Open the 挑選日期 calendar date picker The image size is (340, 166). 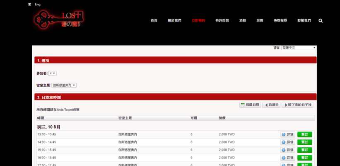coord(250,105)
